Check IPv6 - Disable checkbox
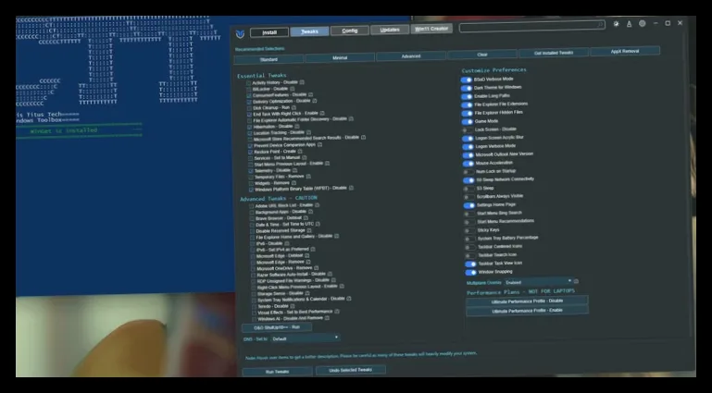712x393 pixels. pyautogui.click(x=253, y=244)
